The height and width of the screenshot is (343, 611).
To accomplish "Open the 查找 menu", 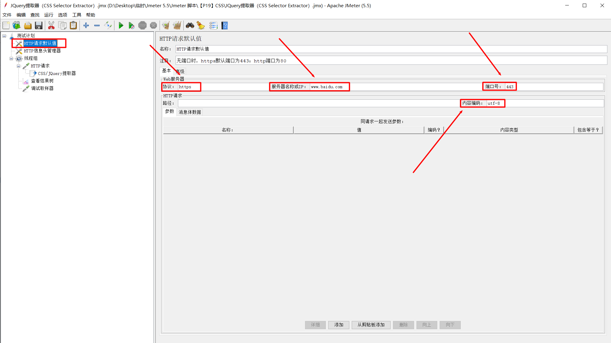I will 35,15.
